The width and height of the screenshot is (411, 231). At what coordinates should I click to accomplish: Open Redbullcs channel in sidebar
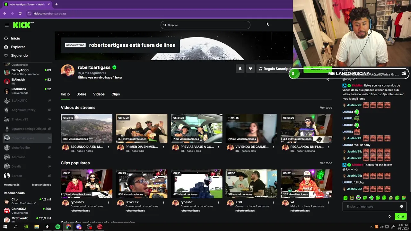point(27,91)
